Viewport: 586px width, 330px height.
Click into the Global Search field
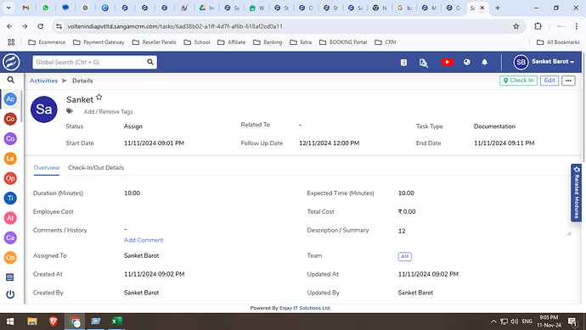pyautogui.click(x=90, y=62)
